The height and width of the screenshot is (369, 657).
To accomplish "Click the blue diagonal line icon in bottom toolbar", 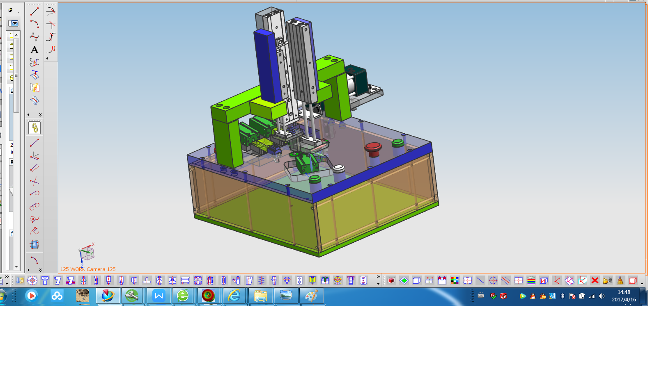I will [480, 280].
